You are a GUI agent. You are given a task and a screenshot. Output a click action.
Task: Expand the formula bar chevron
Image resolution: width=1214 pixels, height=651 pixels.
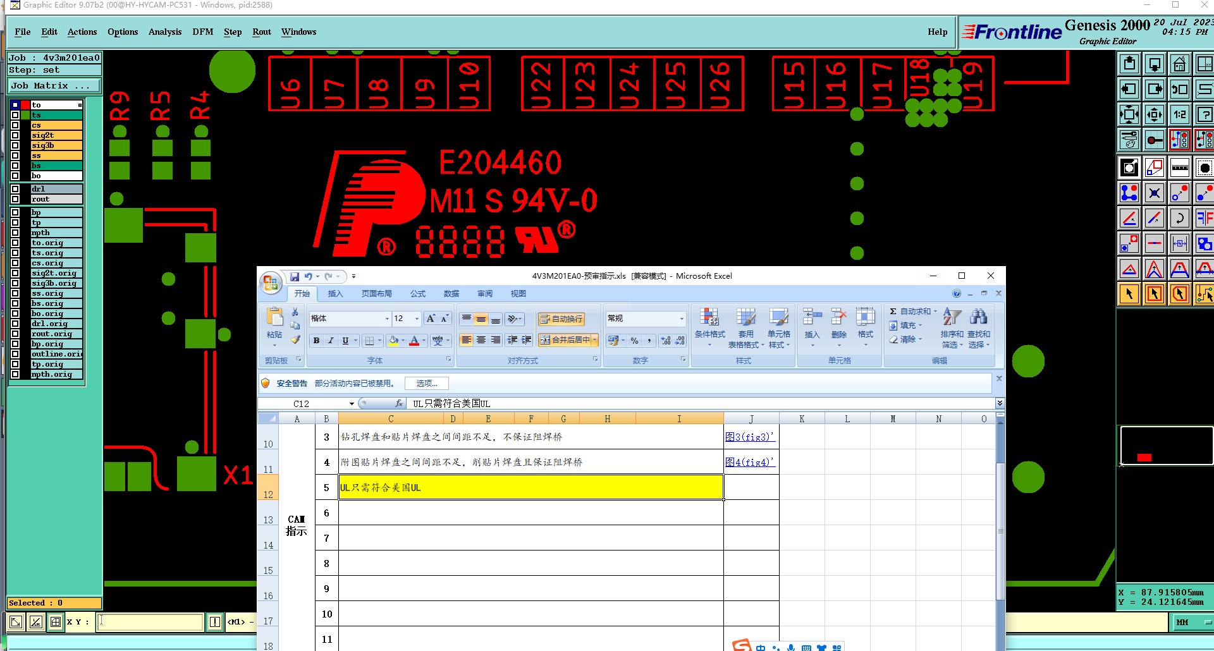click(x=999, y=403)
